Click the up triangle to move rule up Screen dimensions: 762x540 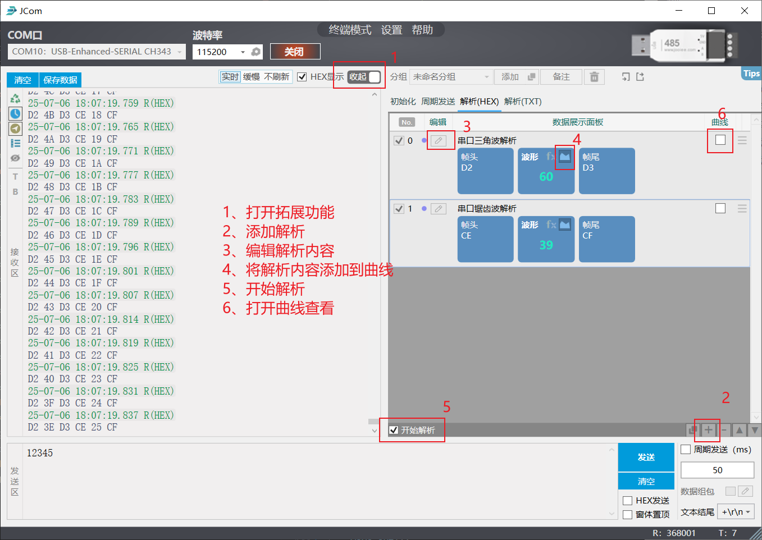pyautogui.click(x=740, y=430)
